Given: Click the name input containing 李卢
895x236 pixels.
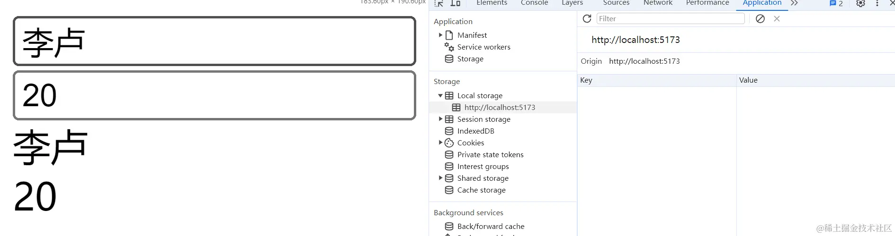Looking at the screenshot, I should point(215,41).
